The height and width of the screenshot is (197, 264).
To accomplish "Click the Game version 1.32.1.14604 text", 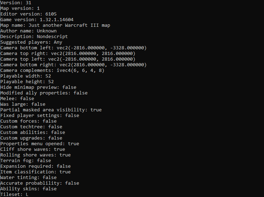I will point(37,20).
